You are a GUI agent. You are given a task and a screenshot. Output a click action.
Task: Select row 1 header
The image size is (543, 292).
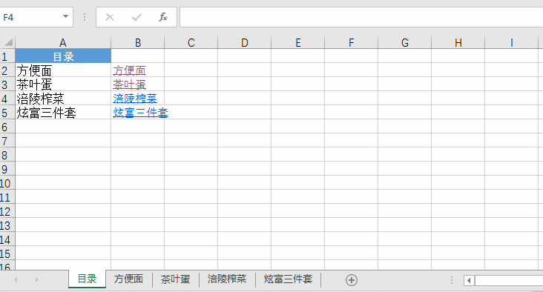point(7,56)
